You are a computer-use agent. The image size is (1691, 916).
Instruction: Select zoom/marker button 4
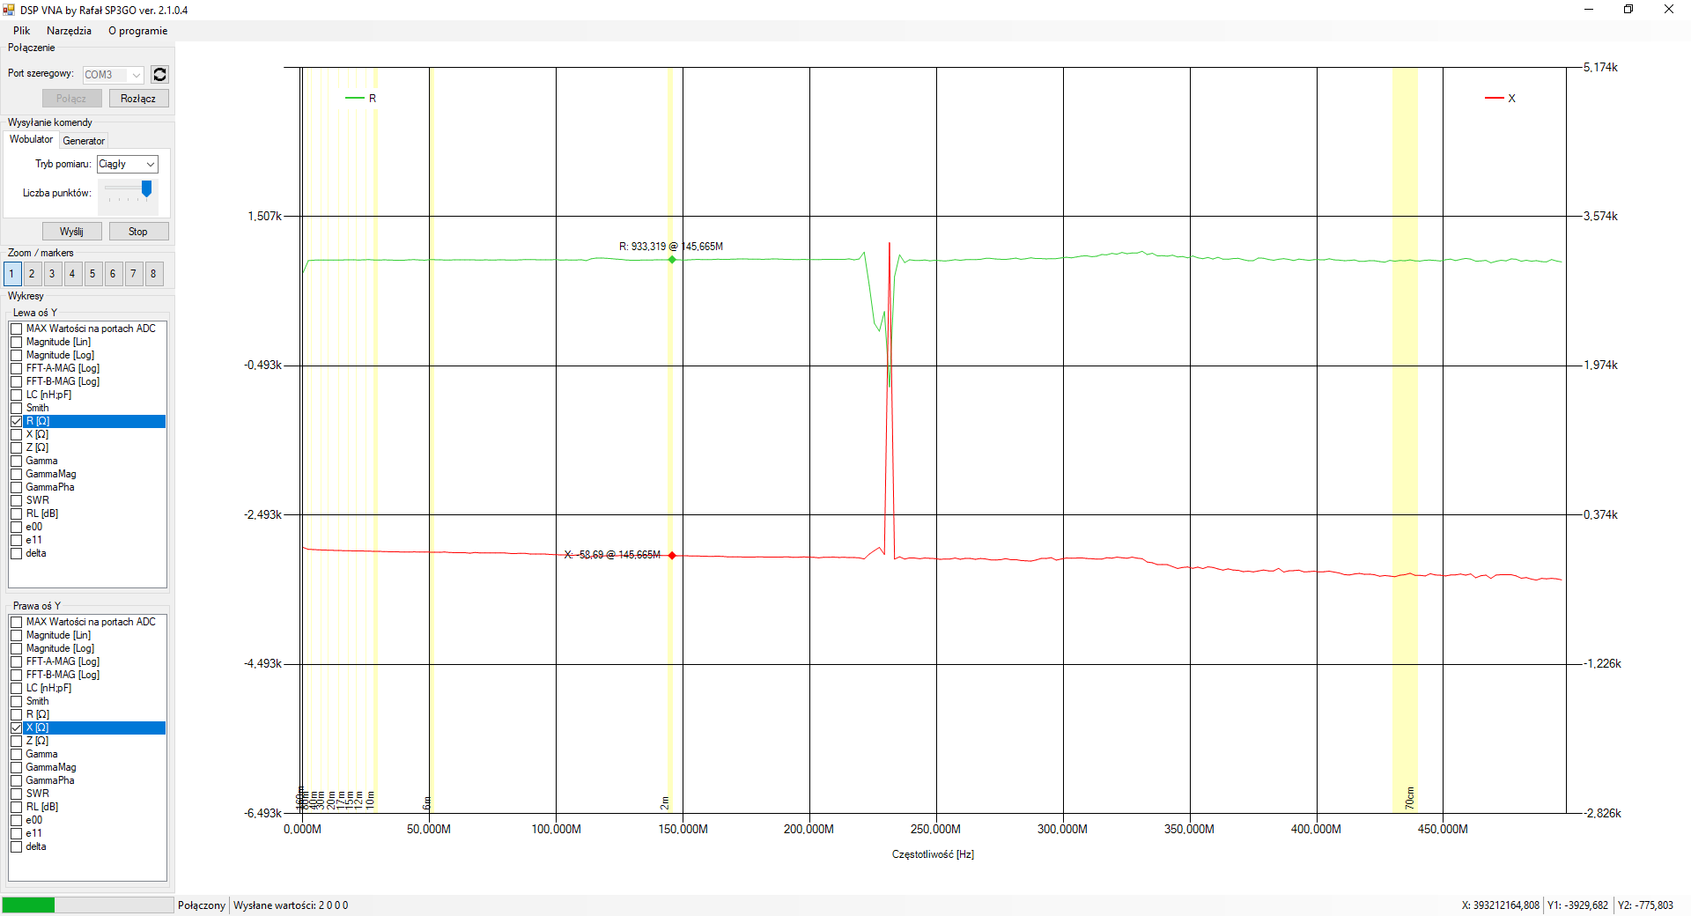72,274
